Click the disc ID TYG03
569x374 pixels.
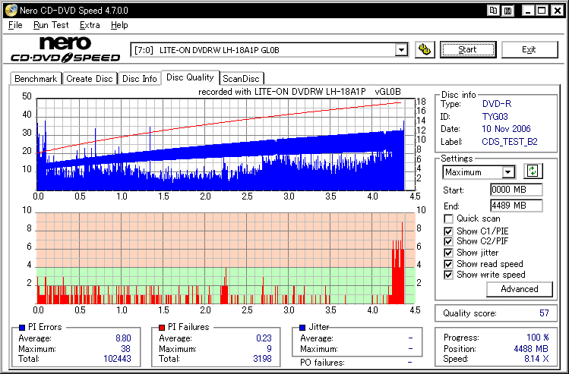point(495,117)
